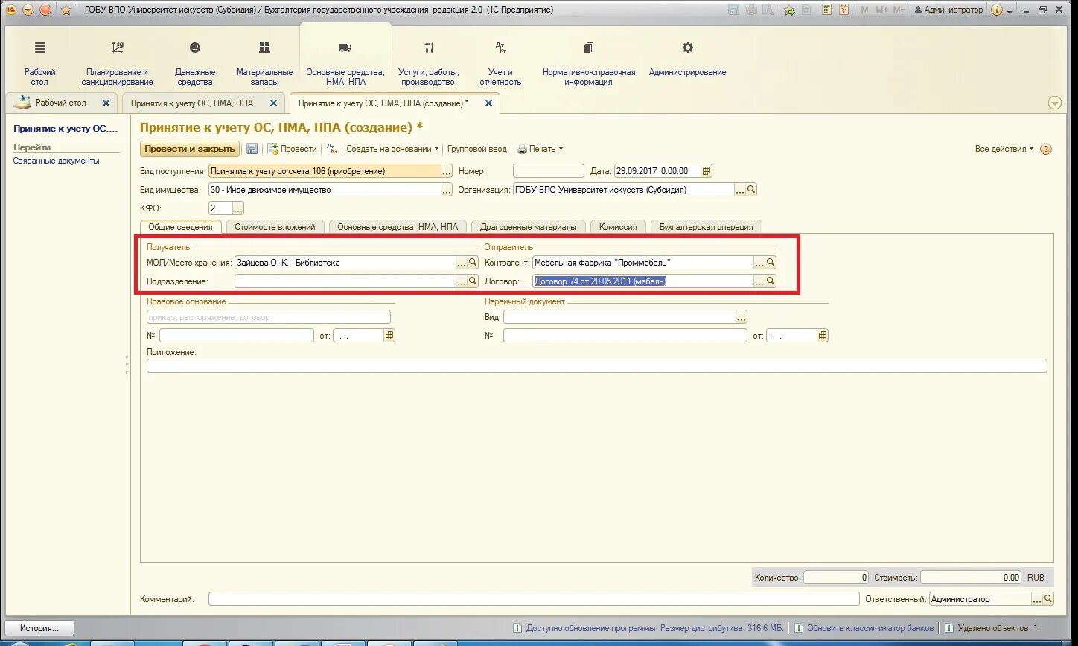Click Администратор user in title bar
This screenshot has width=1078, height=646.
(x=948, y=10)
